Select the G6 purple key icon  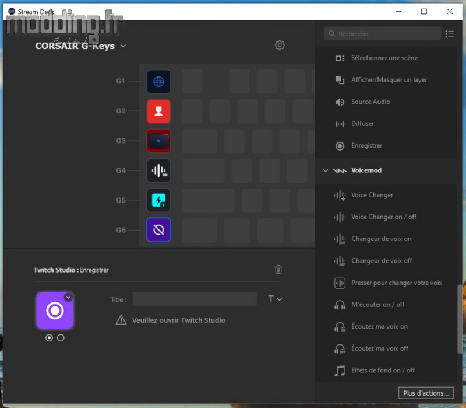pos(158,230)
